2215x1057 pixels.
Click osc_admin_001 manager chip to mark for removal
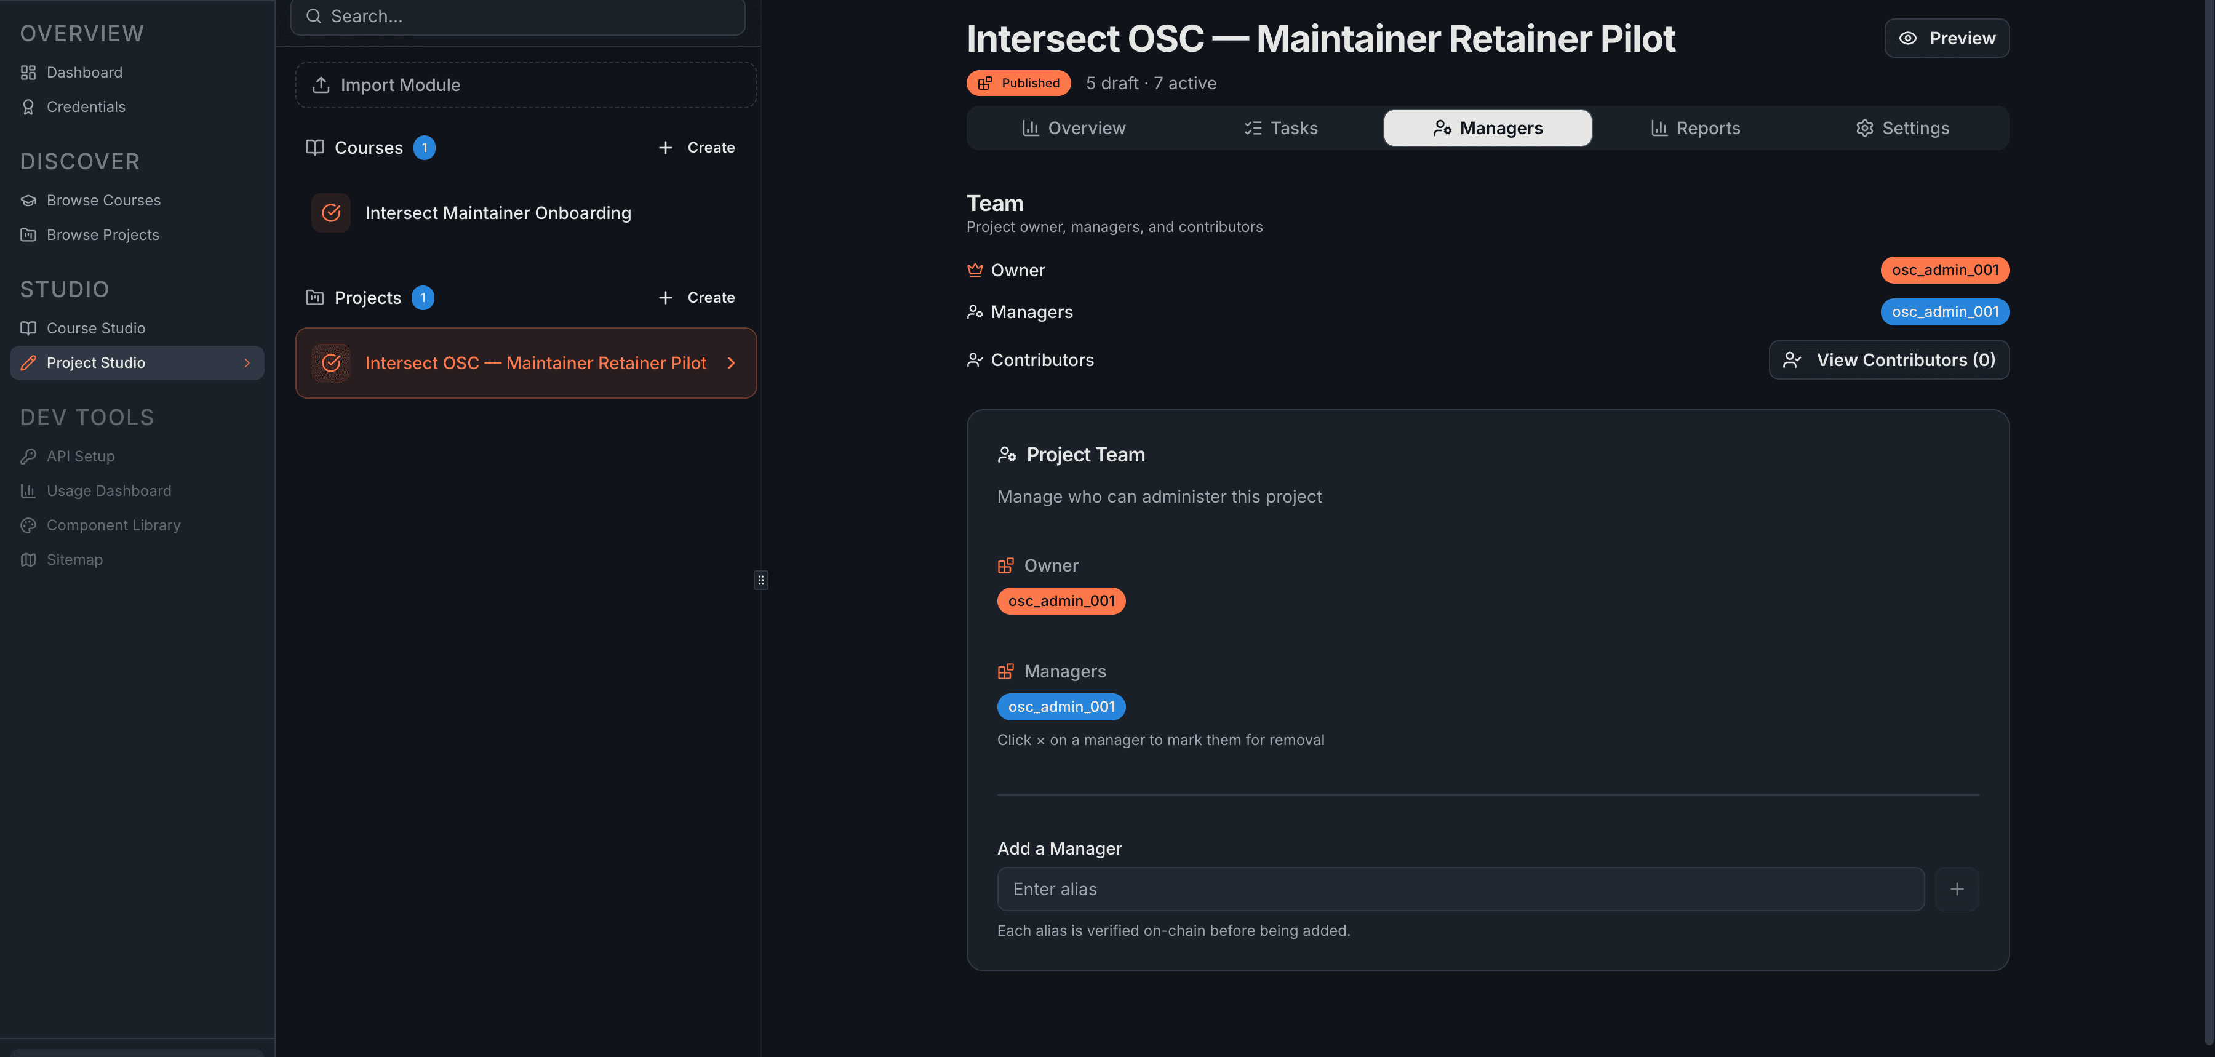click(x=1061, y=706)
